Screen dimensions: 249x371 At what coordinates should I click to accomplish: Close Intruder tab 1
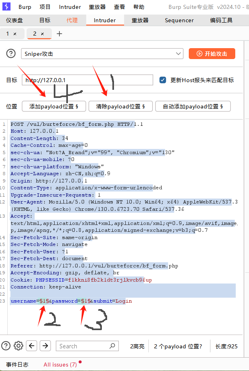15,34
